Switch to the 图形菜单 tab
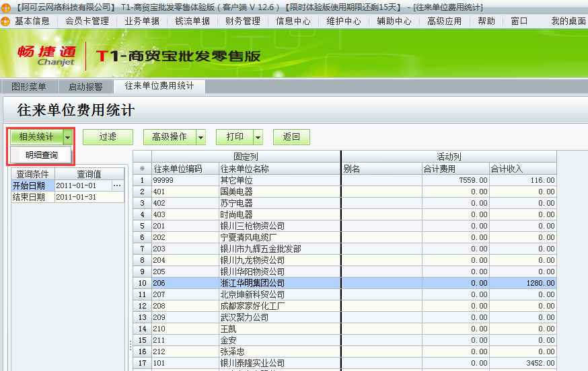Screen dimensions: 588x371 (29, 86)
